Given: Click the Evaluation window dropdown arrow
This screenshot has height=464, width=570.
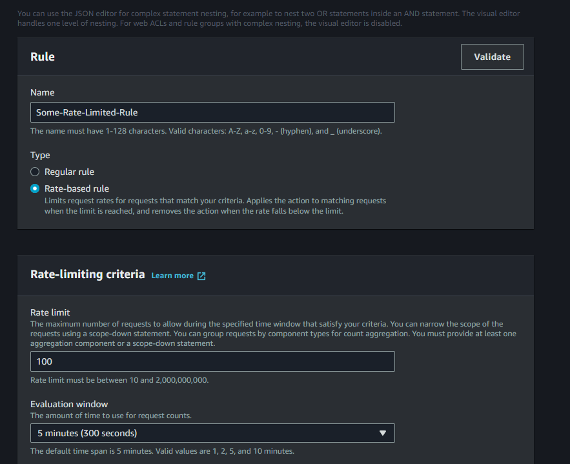Looking at the screenshot, I should click(382, 433).
